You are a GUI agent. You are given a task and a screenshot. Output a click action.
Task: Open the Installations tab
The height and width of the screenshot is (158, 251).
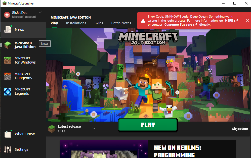point(76,23)
